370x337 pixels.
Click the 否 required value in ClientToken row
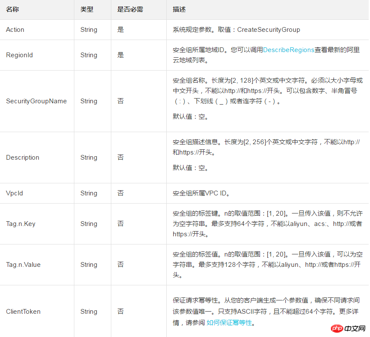(x=120, y=311)
